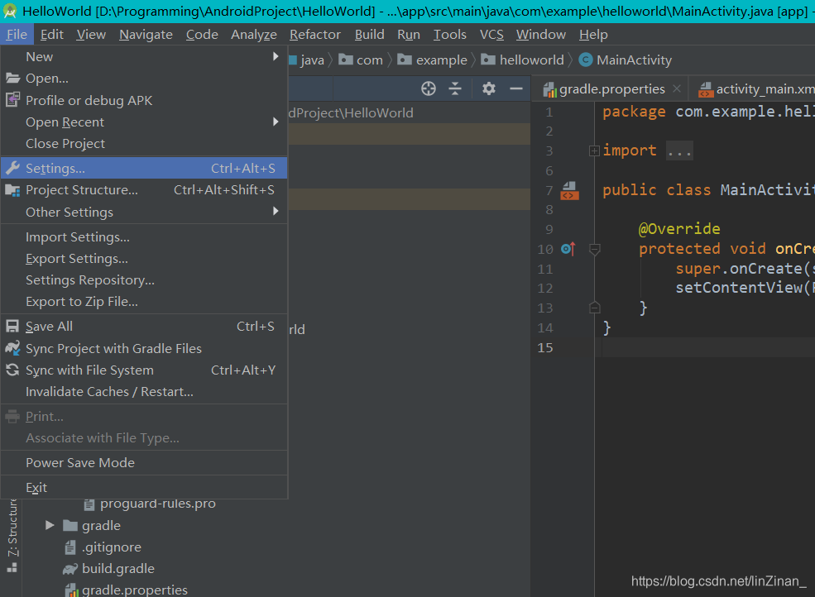This screenshot has height=597, width=815.
Task: Click the MainActivity class icon in breadcrumb
Action: coord(586,60)
